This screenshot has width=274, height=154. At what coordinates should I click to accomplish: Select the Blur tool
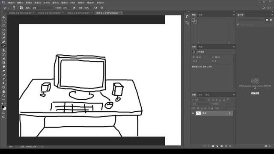[x=4, y=67]
